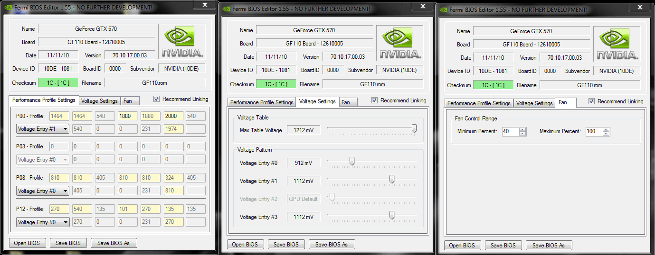Click Open BIOS in leftmost window

[28, 243]
